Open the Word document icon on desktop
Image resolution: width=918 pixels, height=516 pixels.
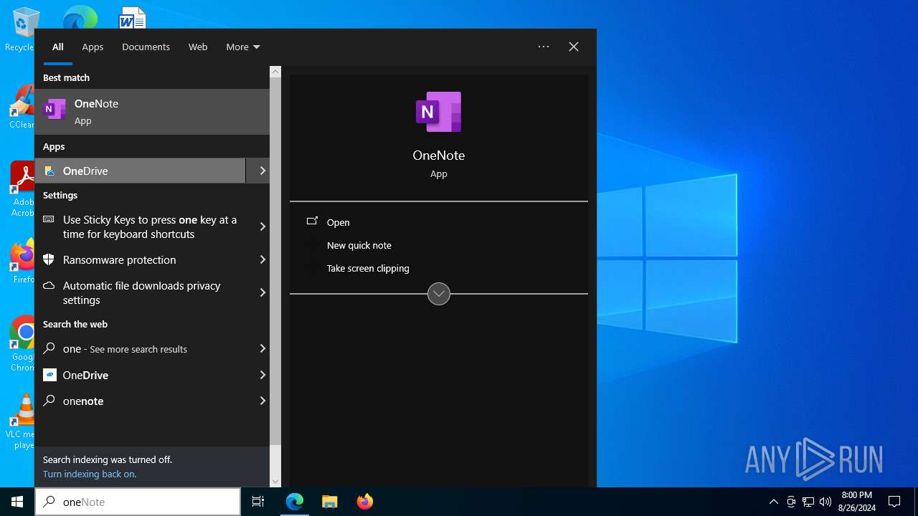tap(133, 17)
